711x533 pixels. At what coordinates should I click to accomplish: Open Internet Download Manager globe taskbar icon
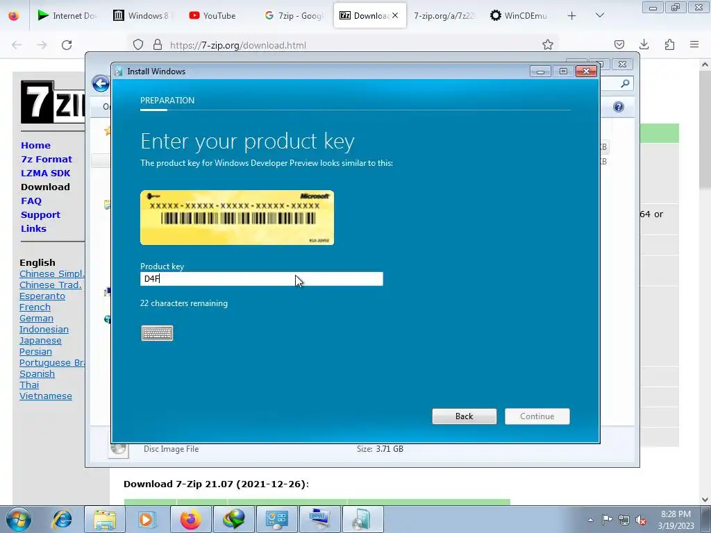[233, 519]
